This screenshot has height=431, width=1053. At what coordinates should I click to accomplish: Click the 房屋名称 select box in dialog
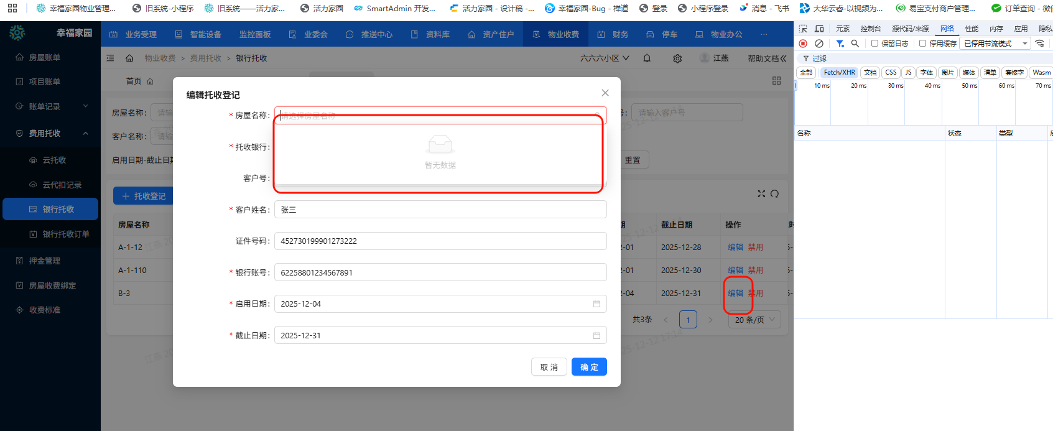[440, 116]
